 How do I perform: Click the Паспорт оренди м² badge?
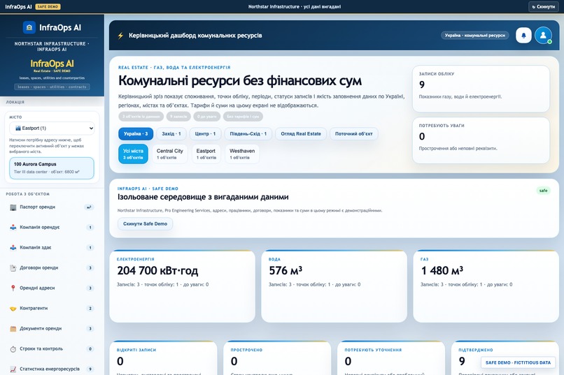pyautogui.click(x=89, y=207)
